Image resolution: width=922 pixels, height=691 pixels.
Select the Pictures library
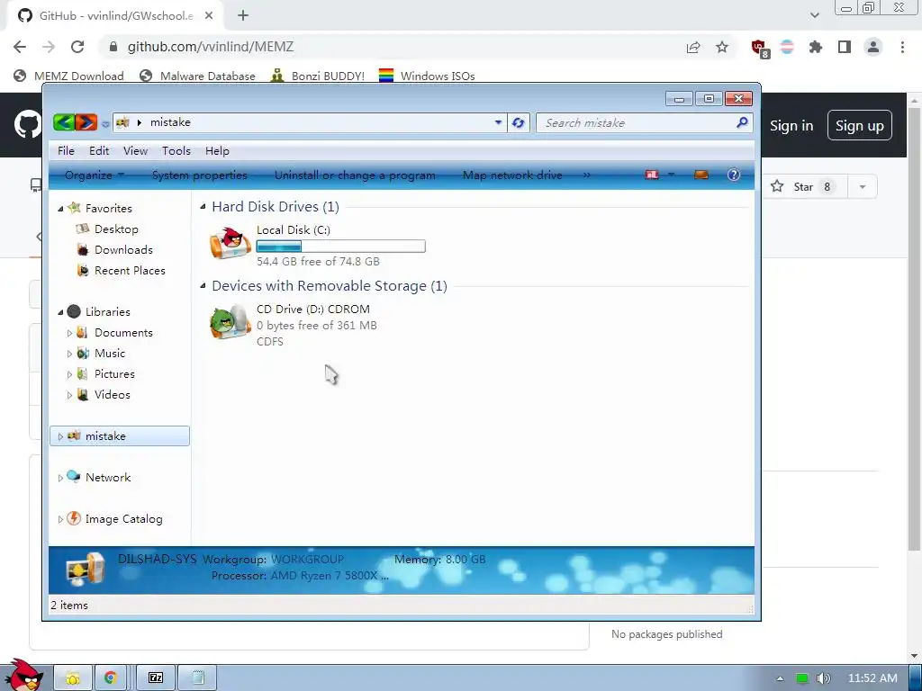114,374
